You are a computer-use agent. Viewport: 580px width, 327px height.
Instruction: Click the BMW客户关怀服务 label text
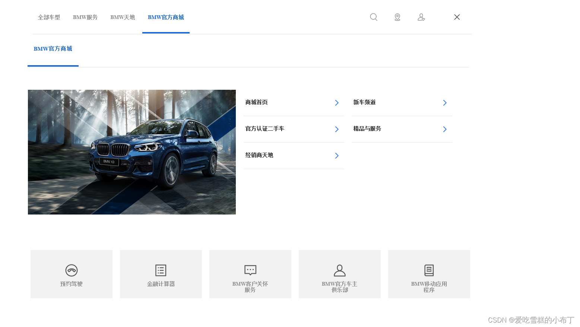[250, 287]
